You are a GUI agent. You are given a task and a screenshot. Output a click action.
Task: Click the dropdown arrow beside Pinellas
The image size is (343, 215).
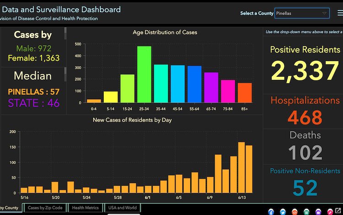[324, 13]
